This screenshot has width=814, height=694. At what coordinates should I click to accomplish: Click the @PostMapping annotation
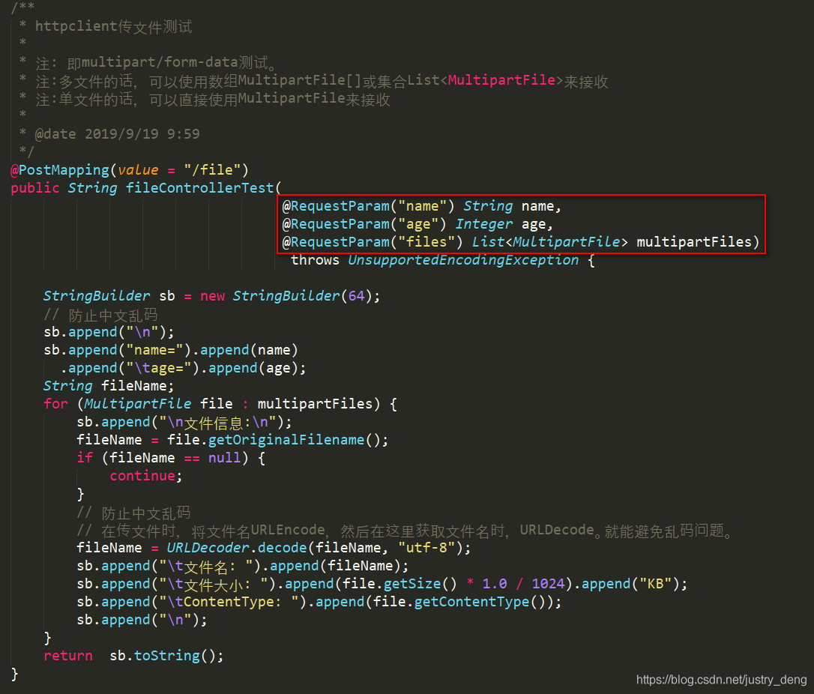pos(60,169)
